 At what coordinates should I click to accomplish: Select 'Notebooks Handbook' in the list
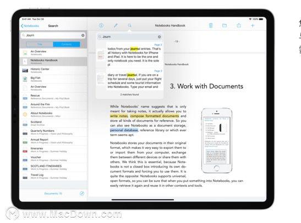(x=53, y=62)
